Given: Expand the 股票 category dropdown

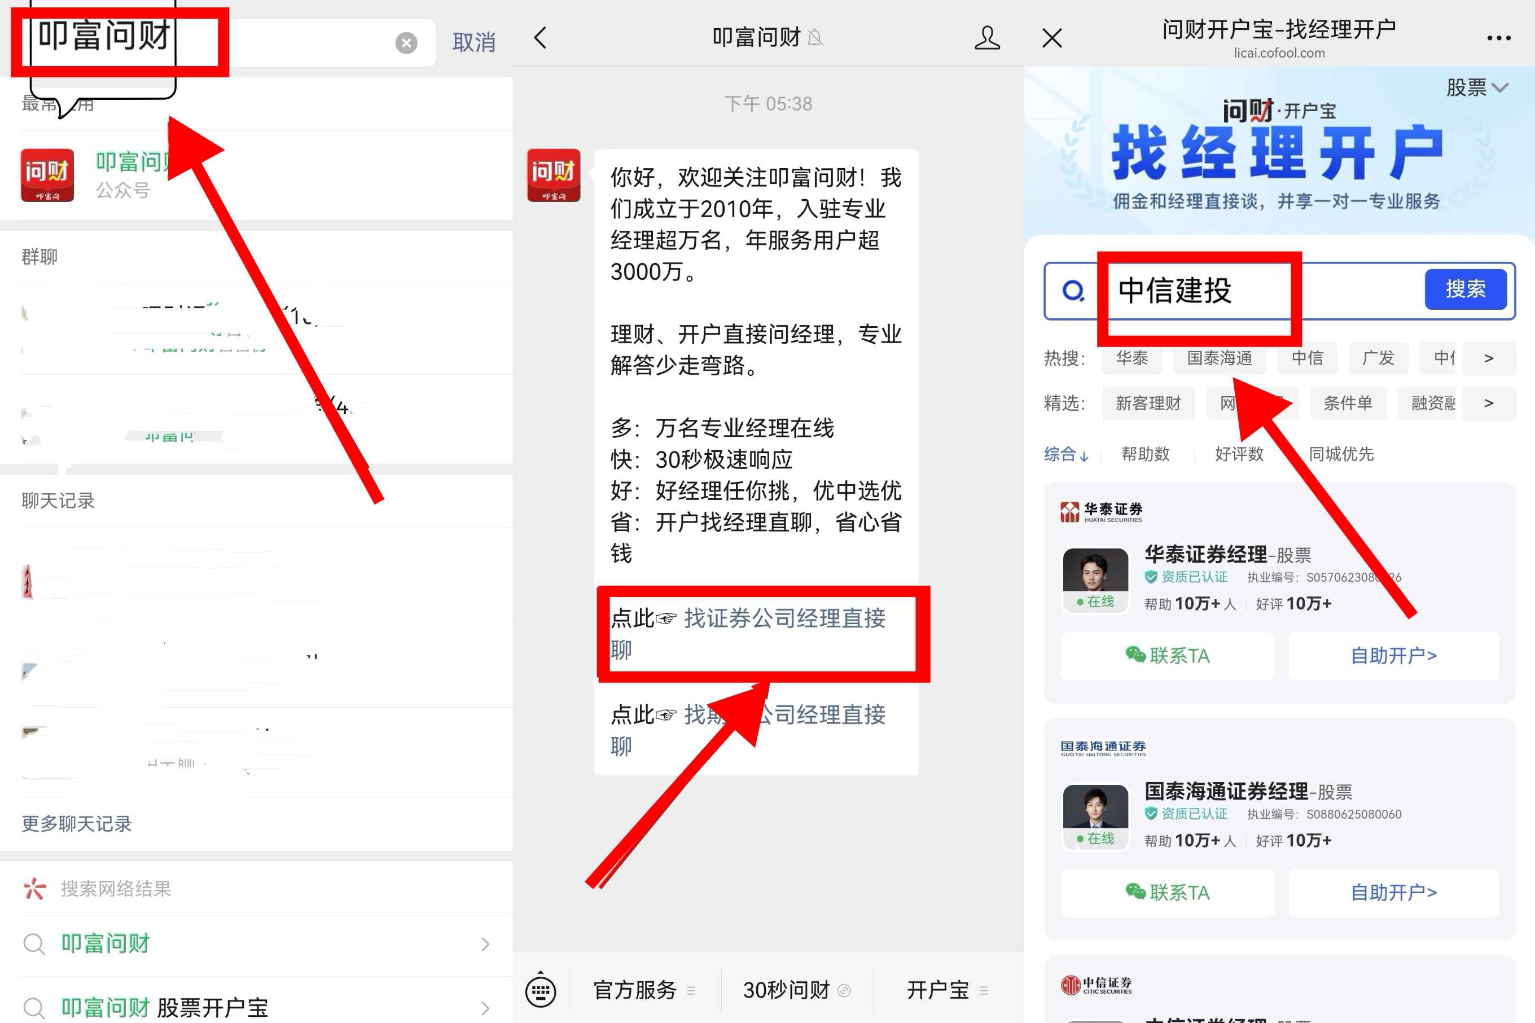Looking at the screenshot, I should [x=1477, y=87].
